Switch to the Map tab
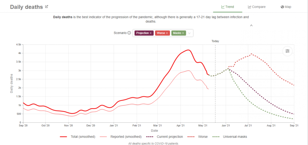308x145 pixels. pos(288,7)
